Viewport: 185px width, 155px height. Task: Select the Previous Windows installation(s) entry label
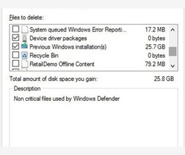68,47
